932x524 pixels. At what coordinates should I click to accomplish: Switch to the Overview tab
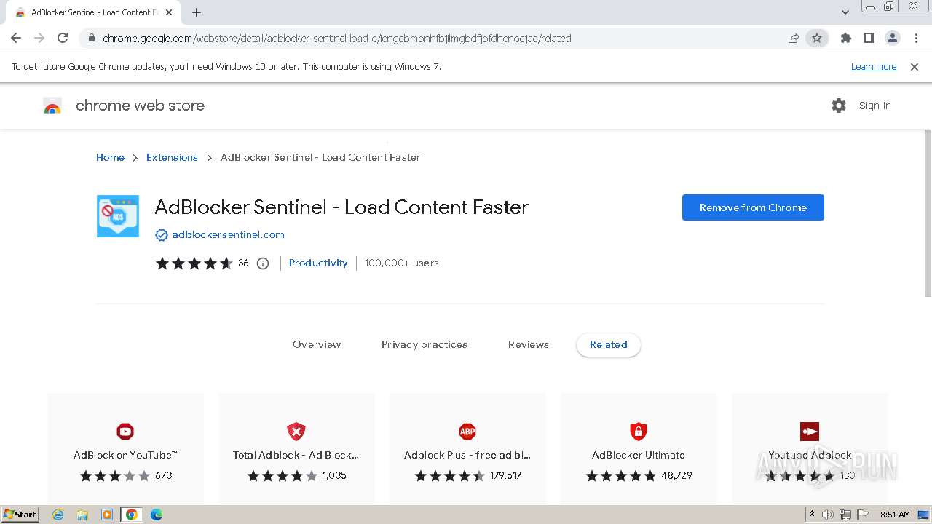pos(317,344)
